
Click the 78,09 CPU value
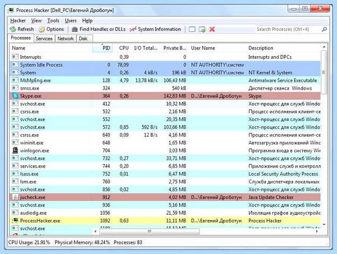[123, 65]
